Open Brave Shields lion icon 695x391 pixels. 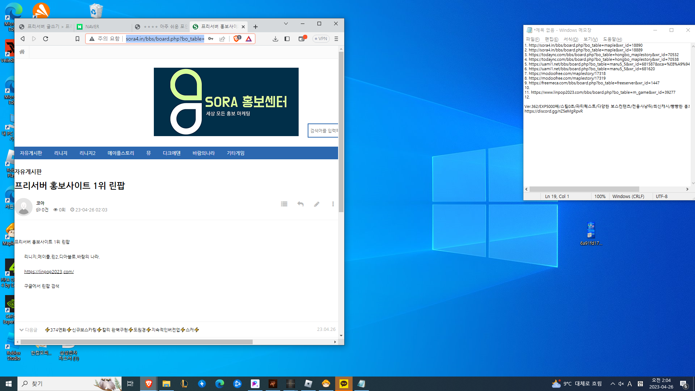coord(237,38)
